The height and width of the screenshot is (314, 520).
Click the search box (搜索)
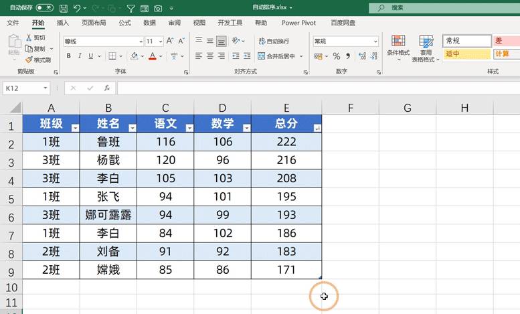(x=444, y=7)
